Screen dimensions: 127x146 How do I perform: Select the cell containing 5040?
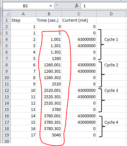pyautogui.click(x=49, y=135)
